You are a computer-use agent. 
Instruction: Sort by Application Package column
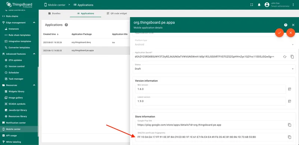tap(81, 34)
